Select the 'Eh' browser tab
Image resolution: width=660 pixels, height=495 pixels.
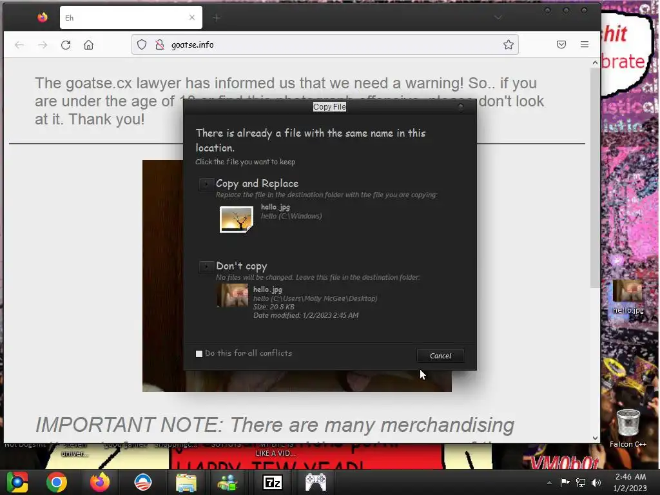click(131, 17)
